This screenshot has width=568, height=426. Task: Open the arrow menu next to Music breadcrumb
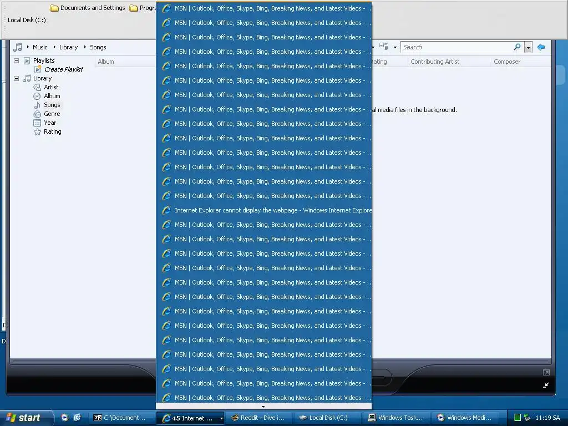tap(28, 47)
